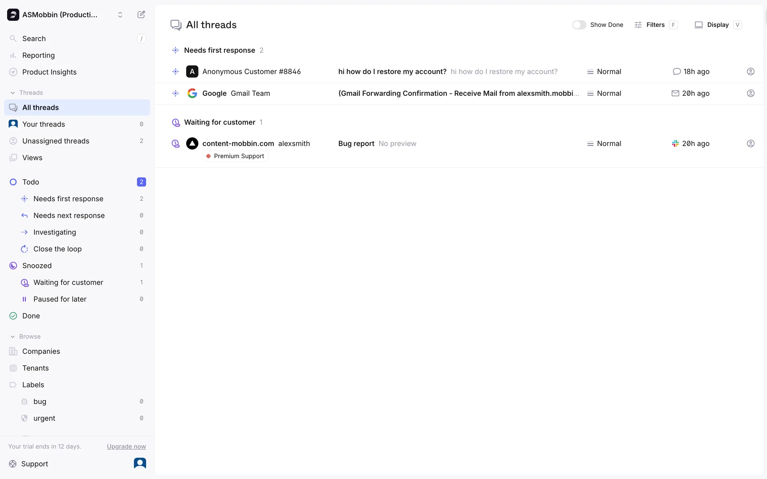Open the Display options menu
The height and width of the screenshot is (479, 767).
coord(717,25)
